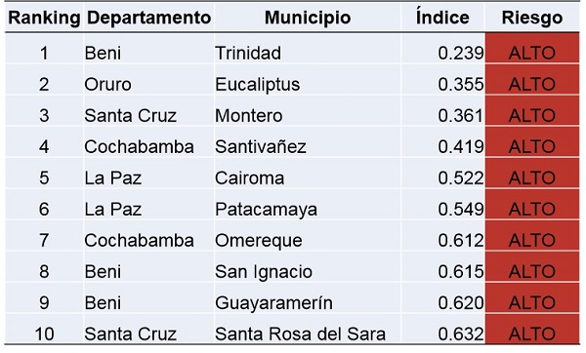Viewport: 586px width, 353px height.
Task: Click the Ranking column header
Action: pyautogui.click(x=44, y=18)
